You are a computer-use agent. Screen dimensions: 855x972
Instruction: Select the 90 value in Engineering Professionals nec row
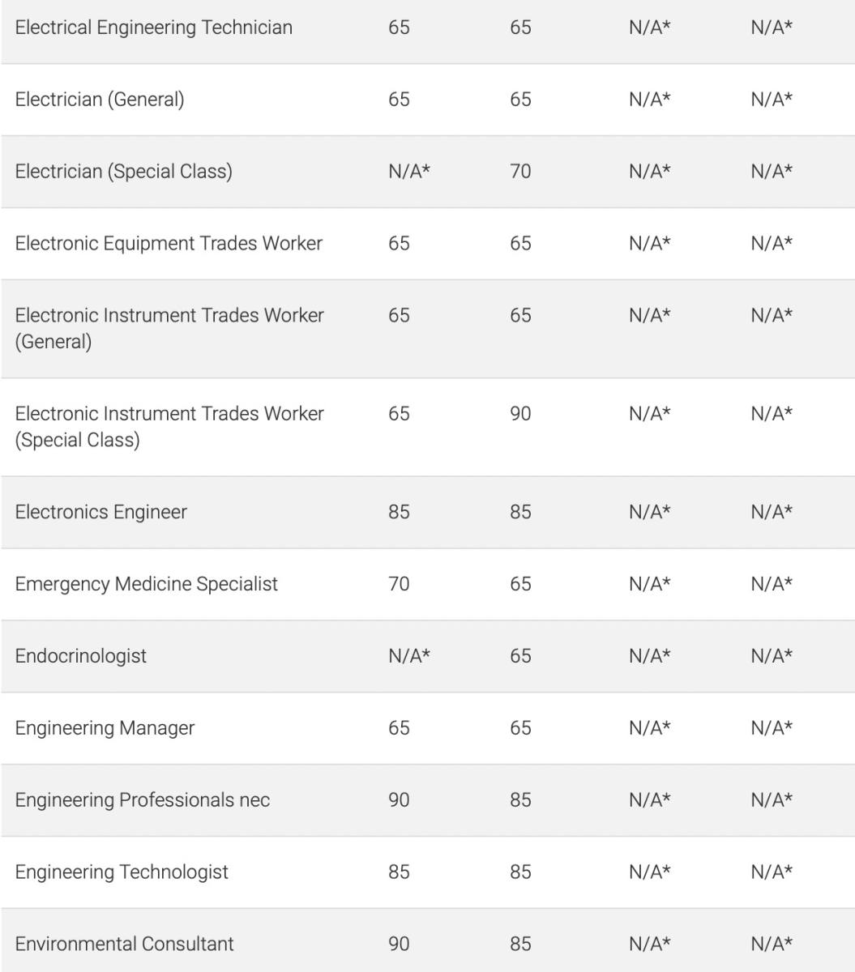click(x=399, y=799)
